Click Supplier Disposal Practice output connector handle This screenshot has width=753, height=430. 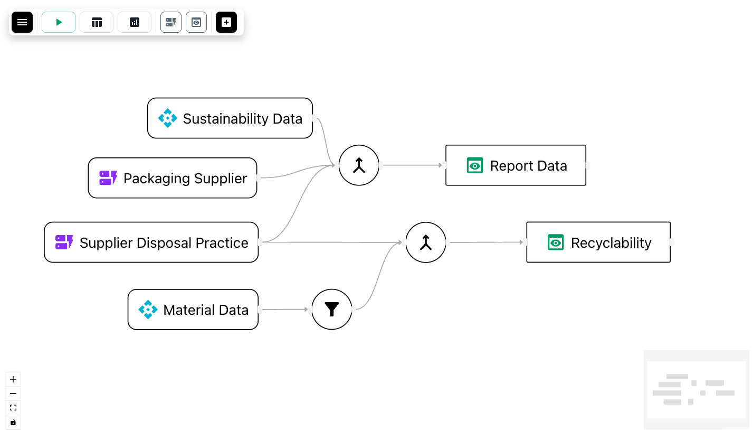coord(260,242)
